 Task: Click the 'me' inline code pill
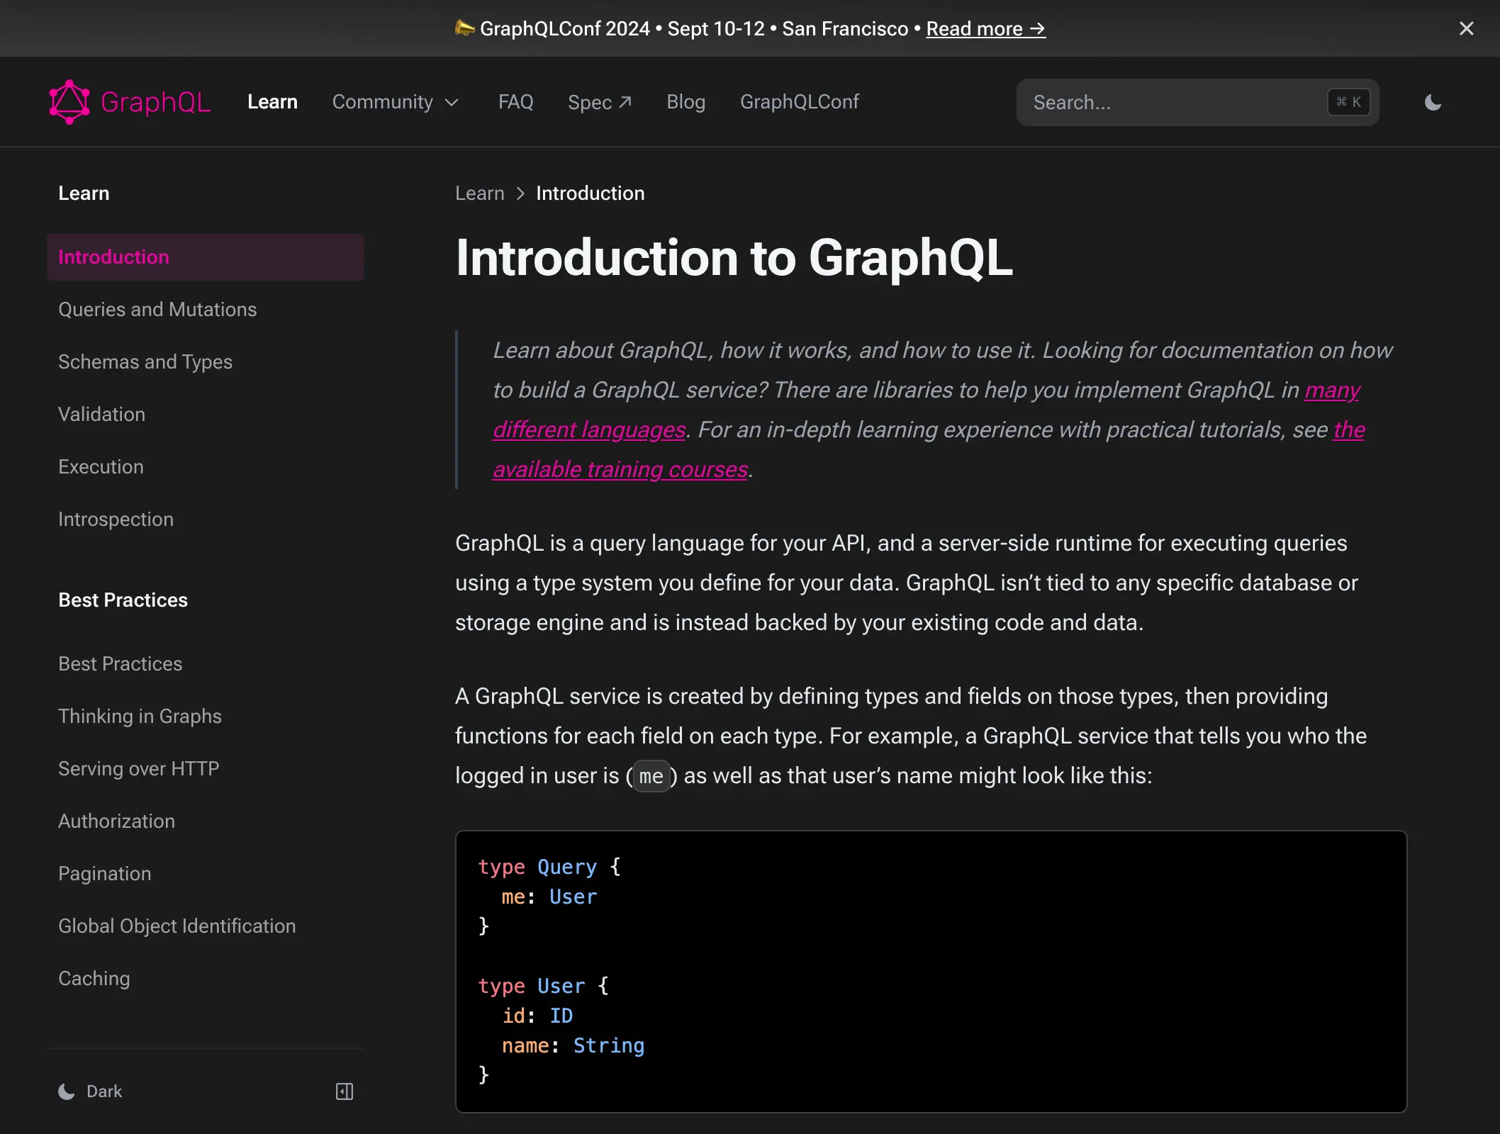[651, 775]
